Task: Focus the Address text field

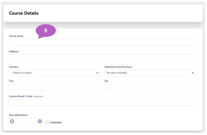Action: 103,57
